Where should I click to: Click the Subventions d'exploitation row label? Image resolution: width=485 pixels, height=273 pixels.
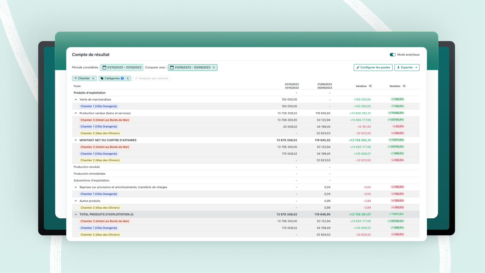pos(91,181)
